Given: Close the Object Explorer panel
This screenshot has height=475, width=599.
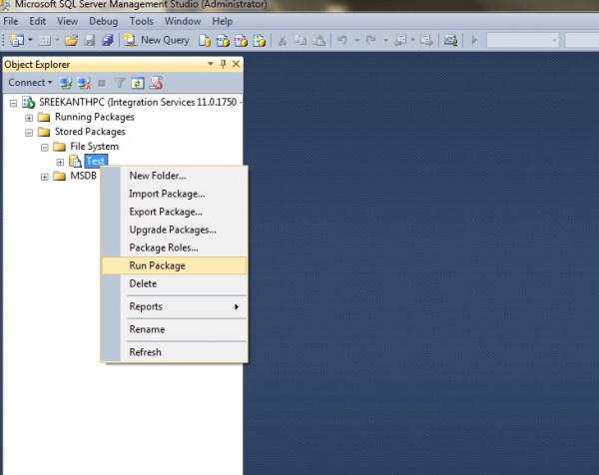Looking at the screenshot, I should click(236, 64).
